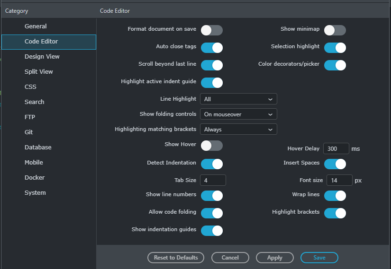Open FTP settings category
Screen dimensions: 391x269
point(49,117)
